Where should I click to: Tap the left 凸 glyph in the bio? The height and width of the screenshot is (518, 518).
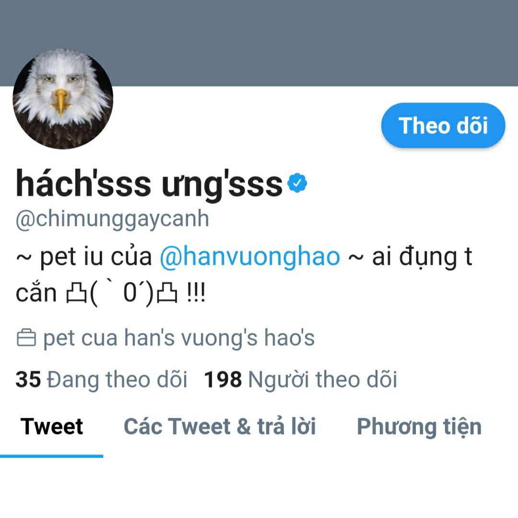(77, 293)
